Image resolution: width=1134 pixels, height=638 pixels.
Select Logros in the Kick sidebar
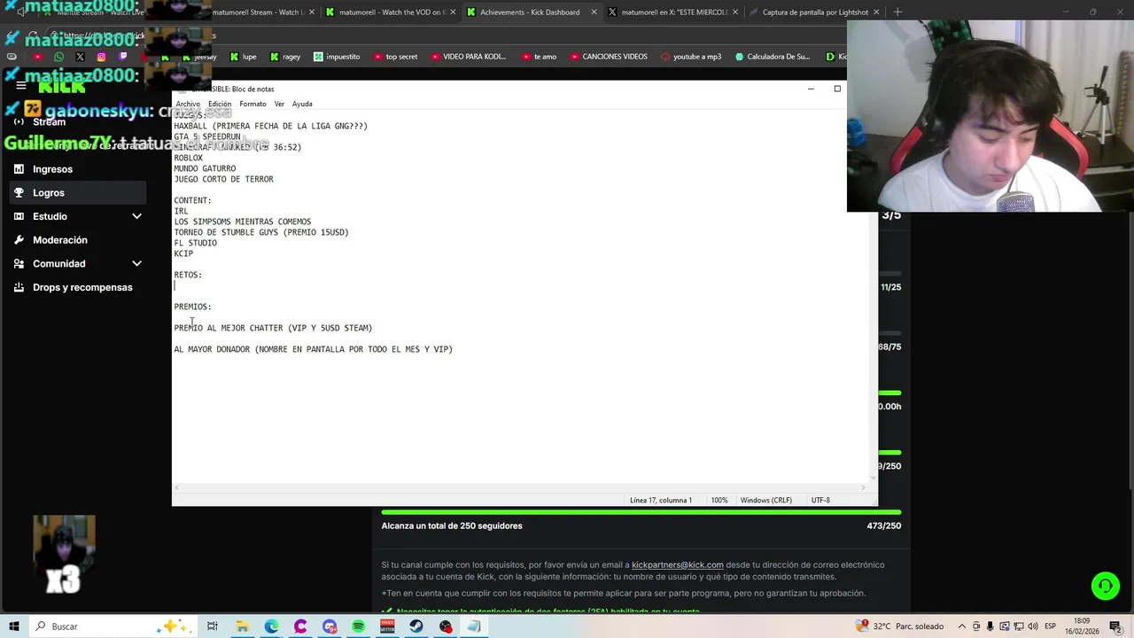[78, 192]
